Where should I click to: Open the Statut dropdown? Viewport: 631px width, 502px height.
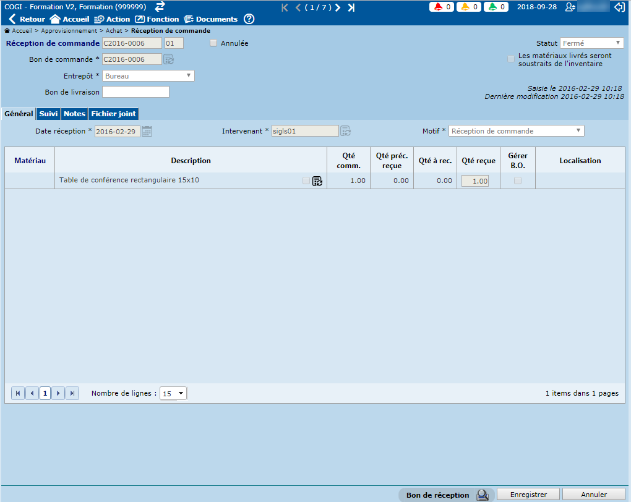(592, 43)
